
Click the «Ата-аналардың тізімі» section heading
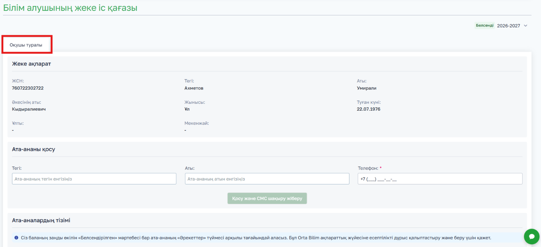[41, 220]
